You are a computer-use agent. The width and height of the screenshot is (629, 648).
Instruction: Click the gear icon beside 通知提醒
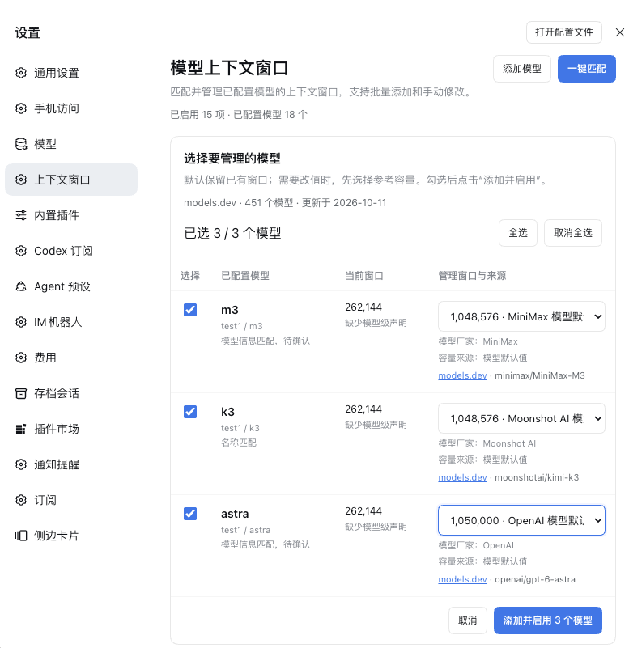[x=21, y=464]
